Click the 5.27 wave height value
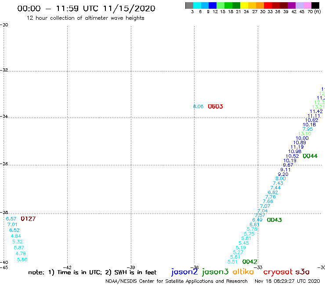The width and height of the screenshot is (325, 285). click(x=238, y=253)
